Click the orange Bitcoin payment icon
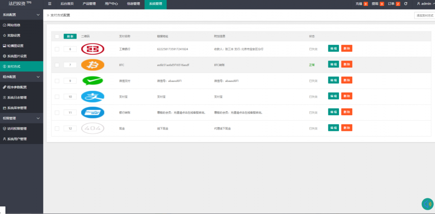 click(x=92, y=65)
